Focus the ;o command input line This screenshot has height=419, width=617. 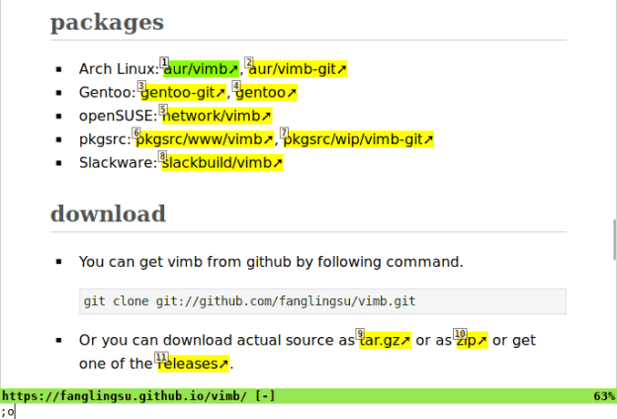point(297,411)
